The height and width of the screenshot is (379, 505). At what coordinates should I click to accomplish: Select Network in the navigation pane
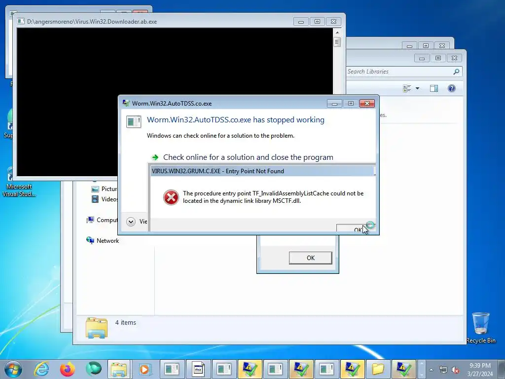coord(103,241)
